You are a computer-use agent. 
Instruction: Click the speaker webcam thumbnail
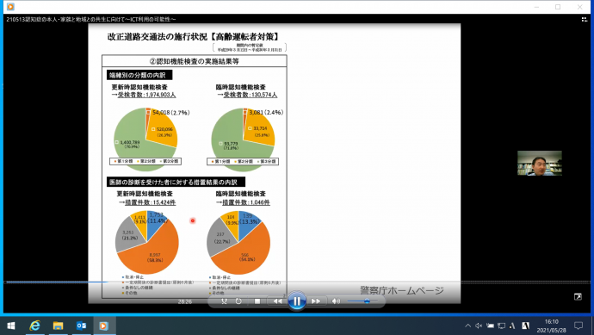[540, 163]
